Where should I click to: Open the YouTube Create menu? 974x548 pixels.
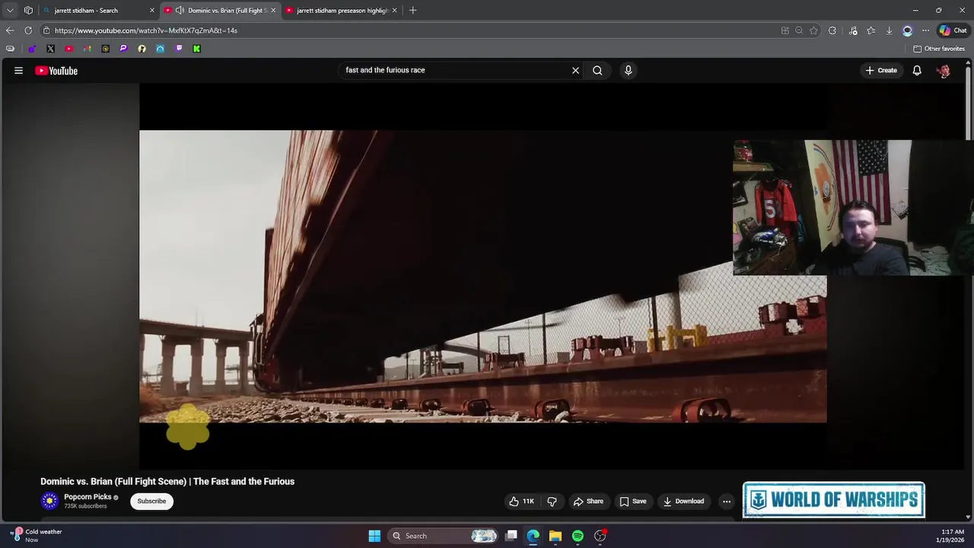pyautogui.click(x=881, y=70)
